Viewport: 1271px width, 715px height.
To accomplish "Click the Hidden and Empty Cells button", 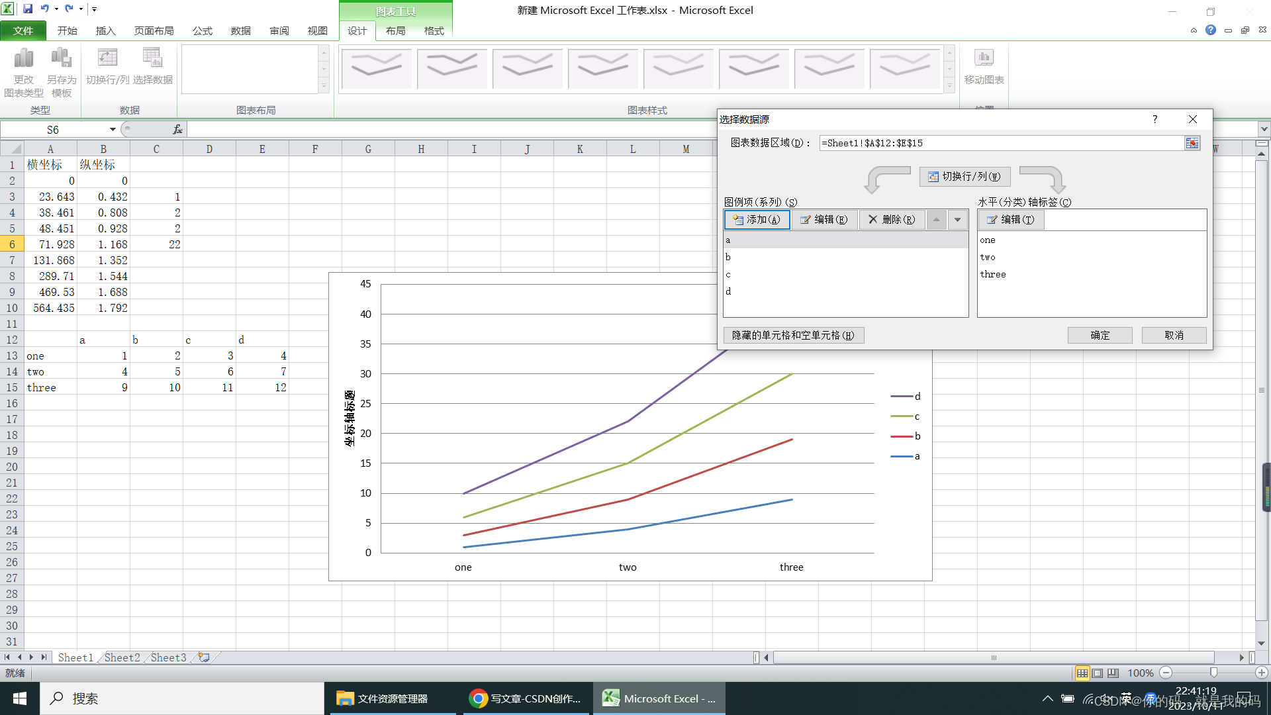I will point(793,336).
